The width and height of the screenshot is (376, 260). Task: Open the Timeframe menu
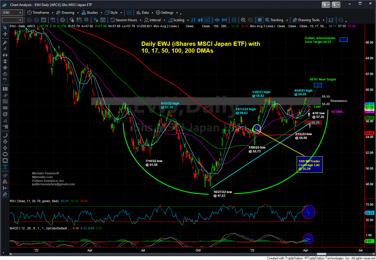pos(38,13)
